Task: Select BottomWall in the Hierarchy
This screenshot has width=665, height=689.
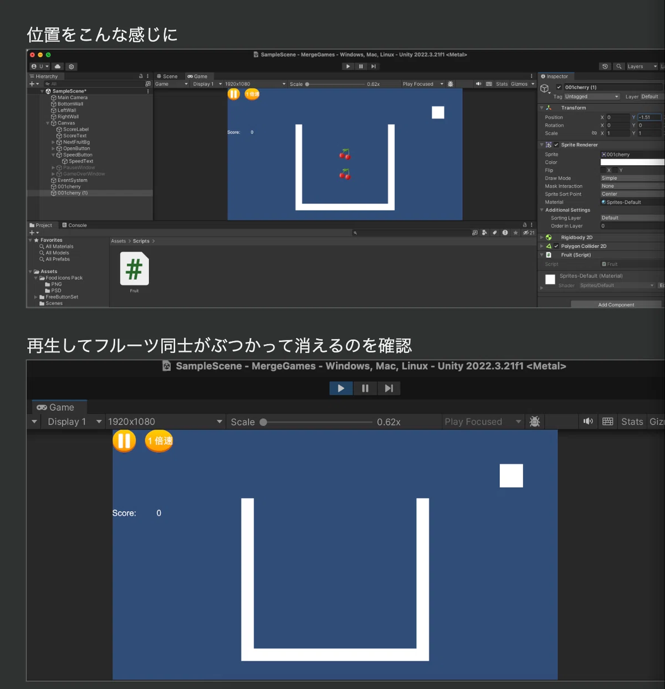Action: pos(70,104)
